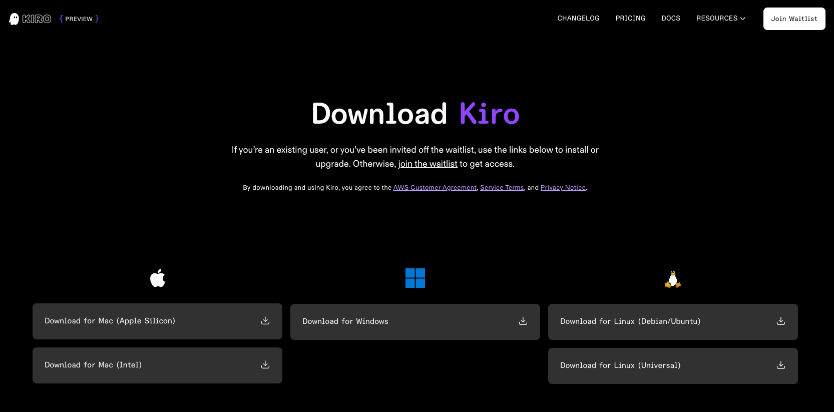834x412 pixels.
Task: Click download arrow icon for Windows
Action: click(x=523, y=321)
